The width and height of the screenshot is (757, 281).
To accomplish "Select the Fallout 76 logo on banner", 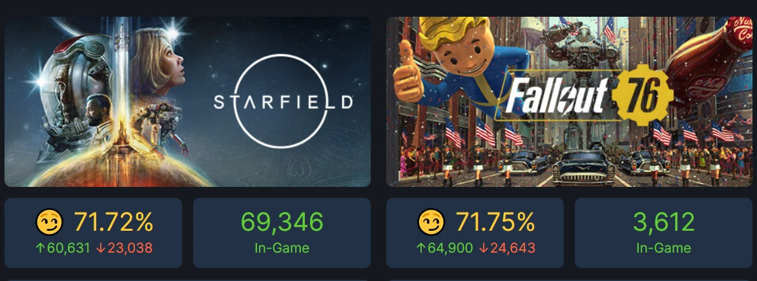I will tap(586, 98).
